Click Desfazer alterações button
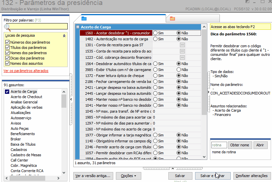Screen dimensions: 272x182 tap(252, 176)
